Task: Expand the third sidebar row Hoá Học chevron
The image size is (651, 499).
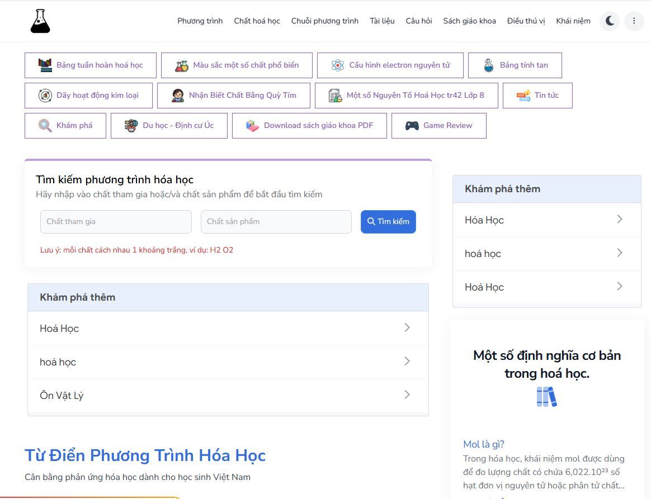Action: [x=620, y=286]
